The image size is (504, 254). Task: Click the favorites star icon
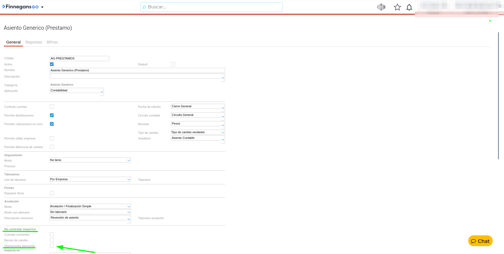coord(397,7)
